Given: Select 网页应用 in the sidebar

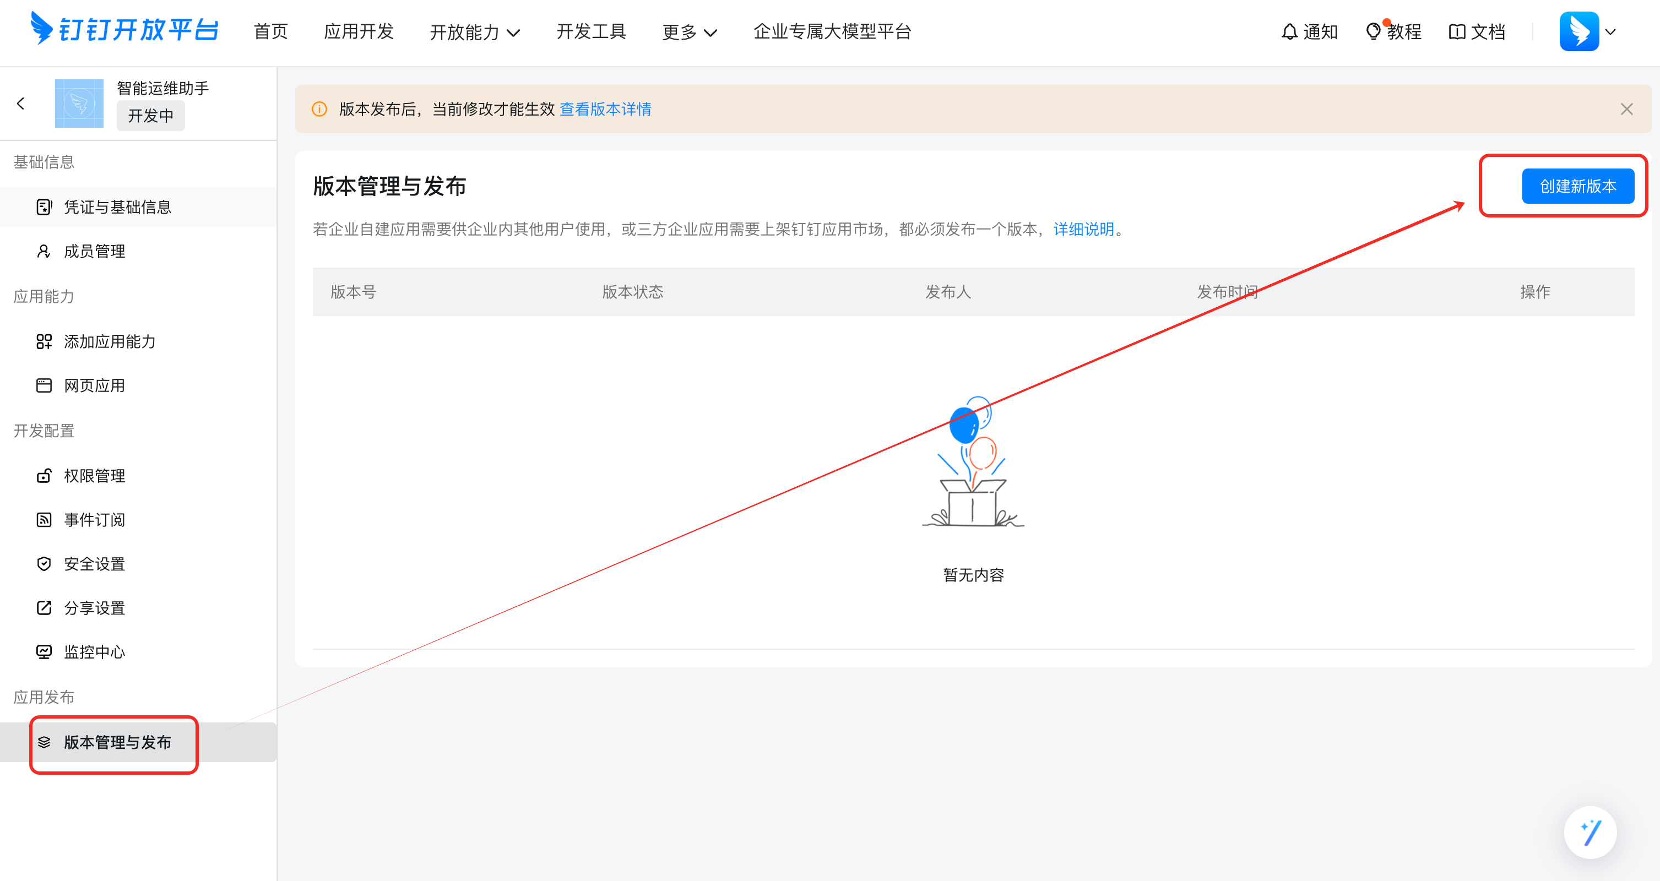Looking at the screenshot, I should [139, 385].
